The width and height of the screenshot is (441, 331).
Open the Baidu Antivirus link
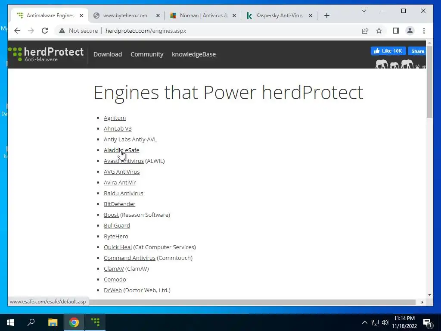pyautogui.click(x=124, y=194)
